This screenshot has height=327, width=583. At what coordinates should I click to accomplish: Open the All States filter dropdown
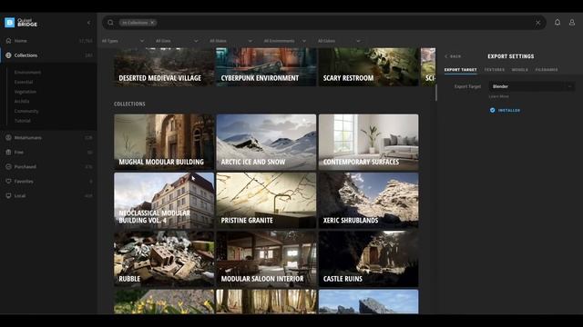point(230,41)
